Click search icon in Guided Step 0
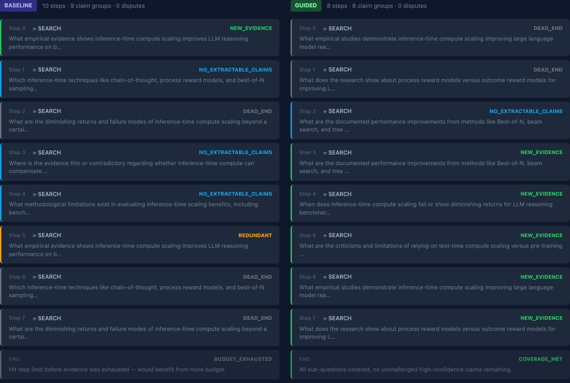Screen dimensions: 570x383 pyautogui.click(x=325, y=29)
